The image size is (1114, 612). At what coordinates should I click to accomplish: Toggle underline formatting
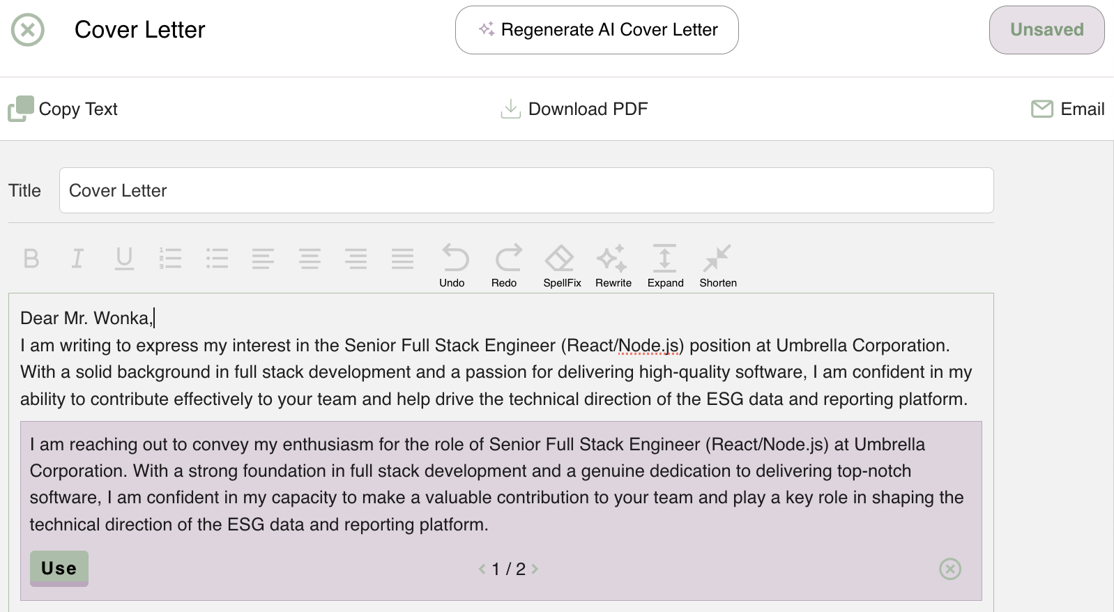tap(124, 259)
